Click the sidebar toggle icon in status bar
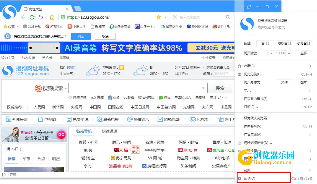Image resolution: width=317 pixels, height=184 pixels. (x=4, y=175)
